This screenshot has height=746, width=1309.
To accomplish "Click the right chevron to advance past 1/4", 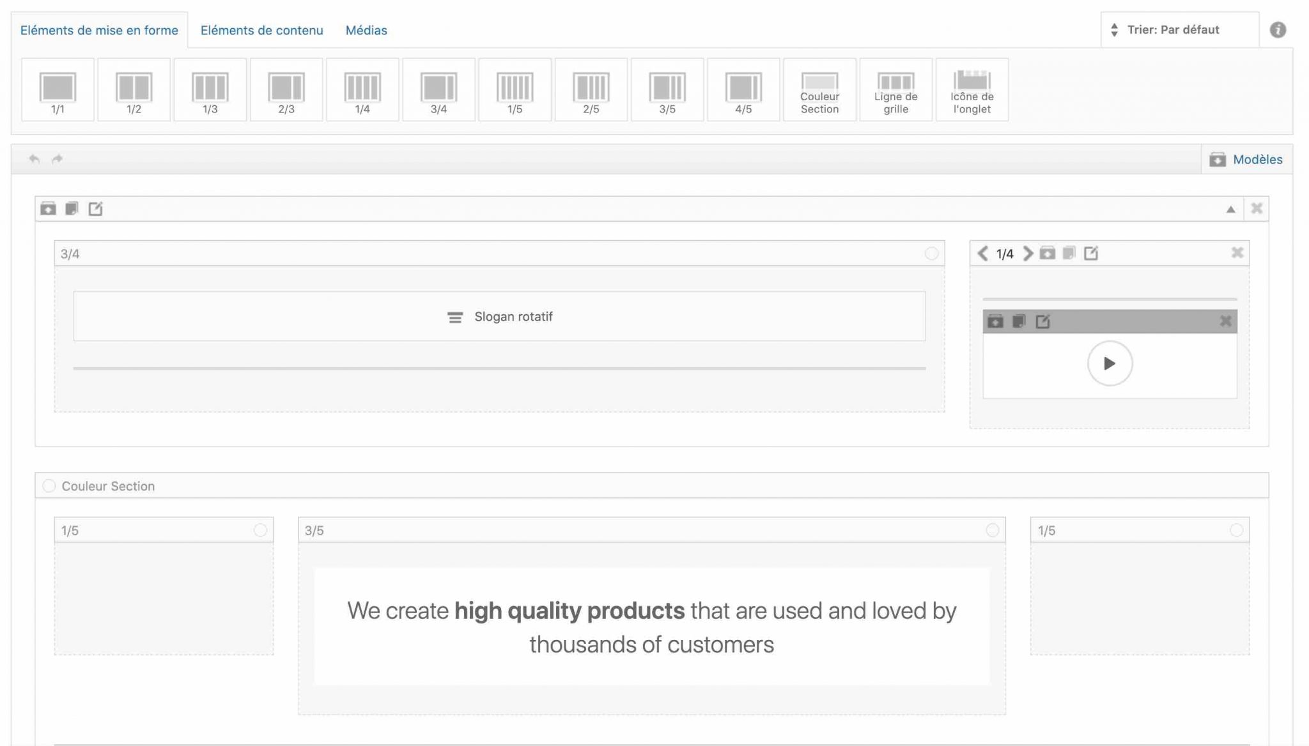I will pos(1028,254).
